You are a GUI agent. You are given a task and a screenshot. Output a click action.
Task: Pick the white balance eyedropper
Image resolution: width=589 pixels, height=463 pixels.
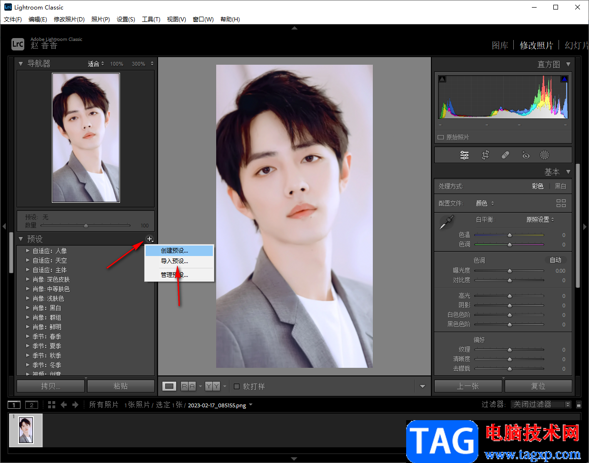pos(447,222)
